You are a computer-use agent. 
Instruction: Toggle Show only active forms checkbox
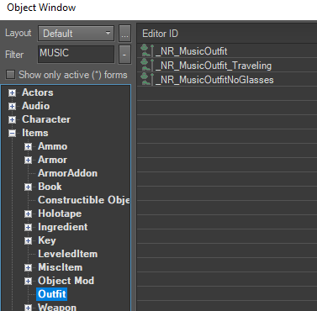coord(11,75)
